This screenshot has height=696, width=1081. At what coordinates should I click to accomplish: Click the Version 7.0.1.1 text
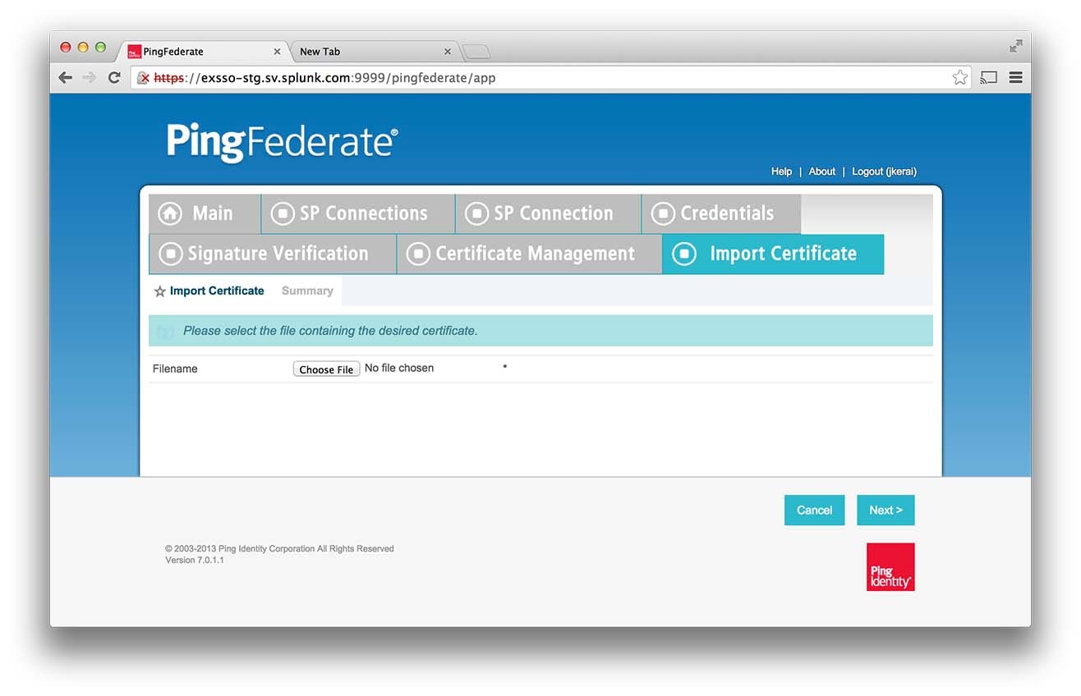[195, 560]
